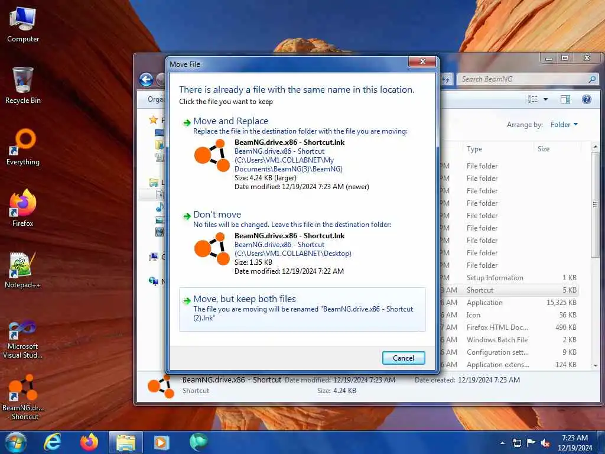Open the view options dropdown arrow

tap(545, 99)
